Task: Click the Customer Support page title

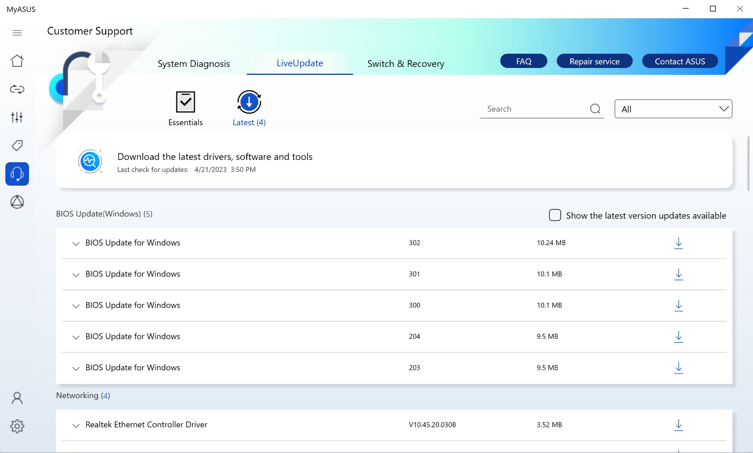Action: coord(90,31)
